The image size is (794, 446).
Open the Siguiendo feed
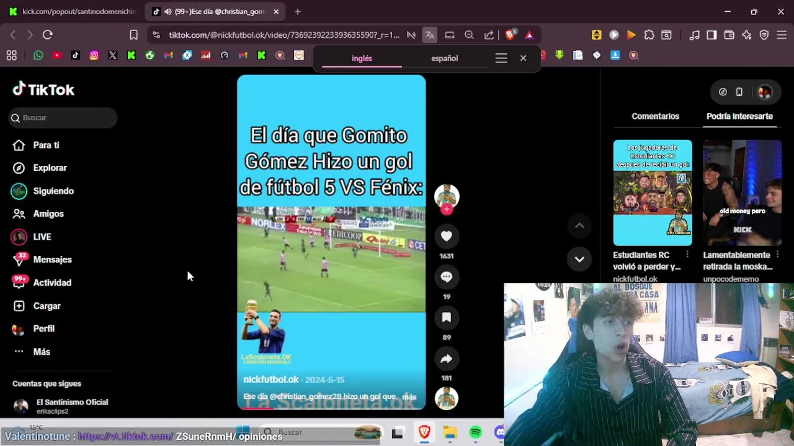point(53,191)
